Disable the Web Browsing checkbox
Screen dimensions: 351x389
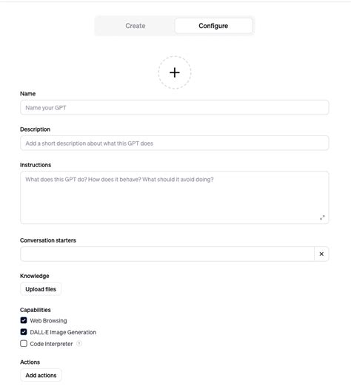pos(24,320)
